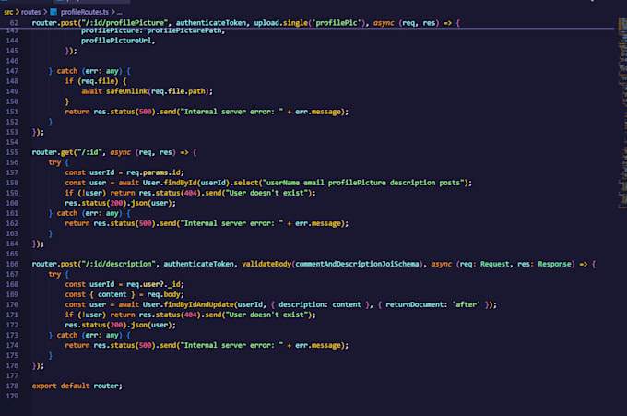
Task: Click the breadcrumb ellipsis after profileRoutes.ts
Action: tap(119, 12)
